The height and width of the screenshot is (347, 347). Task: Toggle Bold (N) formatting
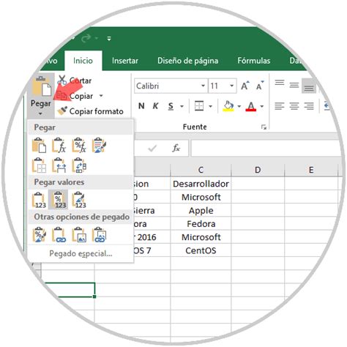(x=141, y=106)
